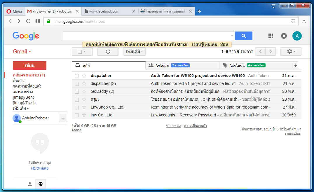The image size is (314, 192).
Task: Switch to the โปรโมชัน promotions tab
Action: pos(256,65)
